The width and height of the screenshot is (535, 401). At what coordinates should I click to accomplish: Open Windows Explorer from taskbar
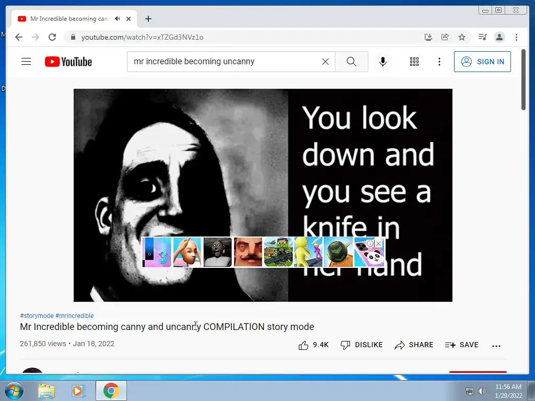click(x=46, y=391)
